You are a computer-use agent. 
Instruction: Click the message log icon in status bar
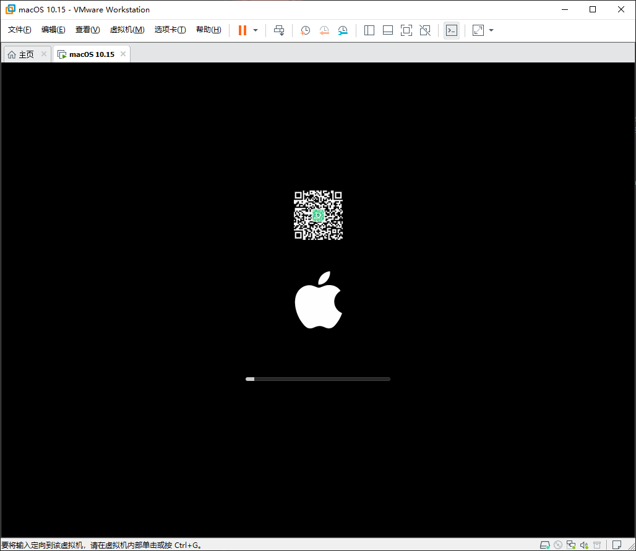click(x=616, y=545)
